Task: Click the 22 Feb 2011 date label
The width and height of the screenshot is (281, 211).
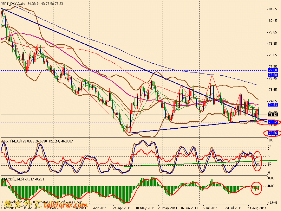Action: pos(55,208)
